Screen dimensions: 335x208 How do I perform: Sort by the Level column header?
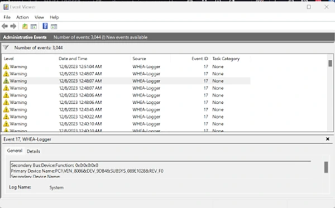(9, 59)
